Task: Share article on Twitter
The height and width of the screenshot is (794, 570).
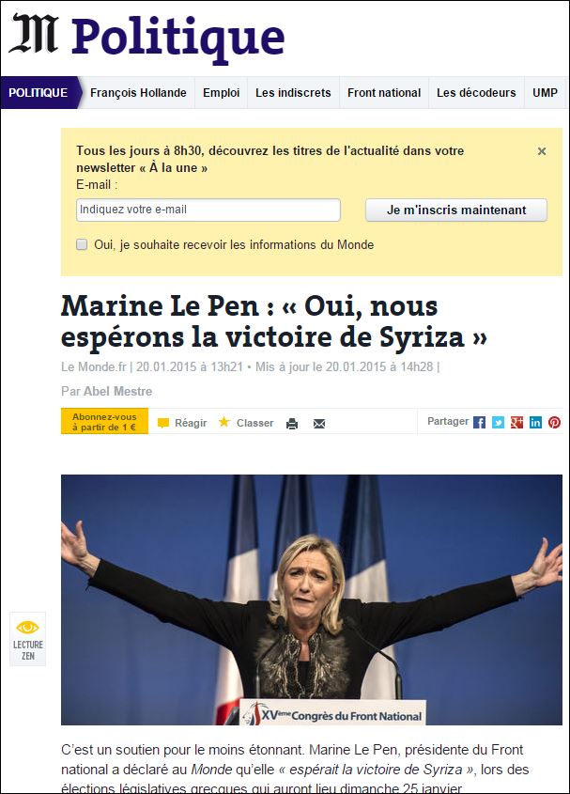Action: tap(498, 422)
